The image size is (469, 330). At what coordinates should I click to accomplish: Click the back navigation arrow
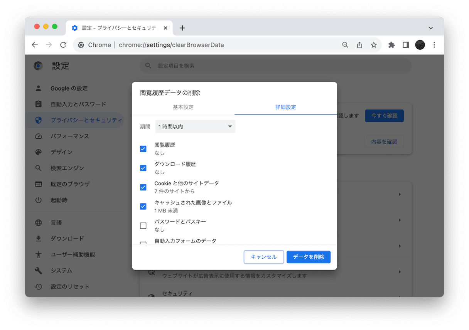(x=35, y=45)
